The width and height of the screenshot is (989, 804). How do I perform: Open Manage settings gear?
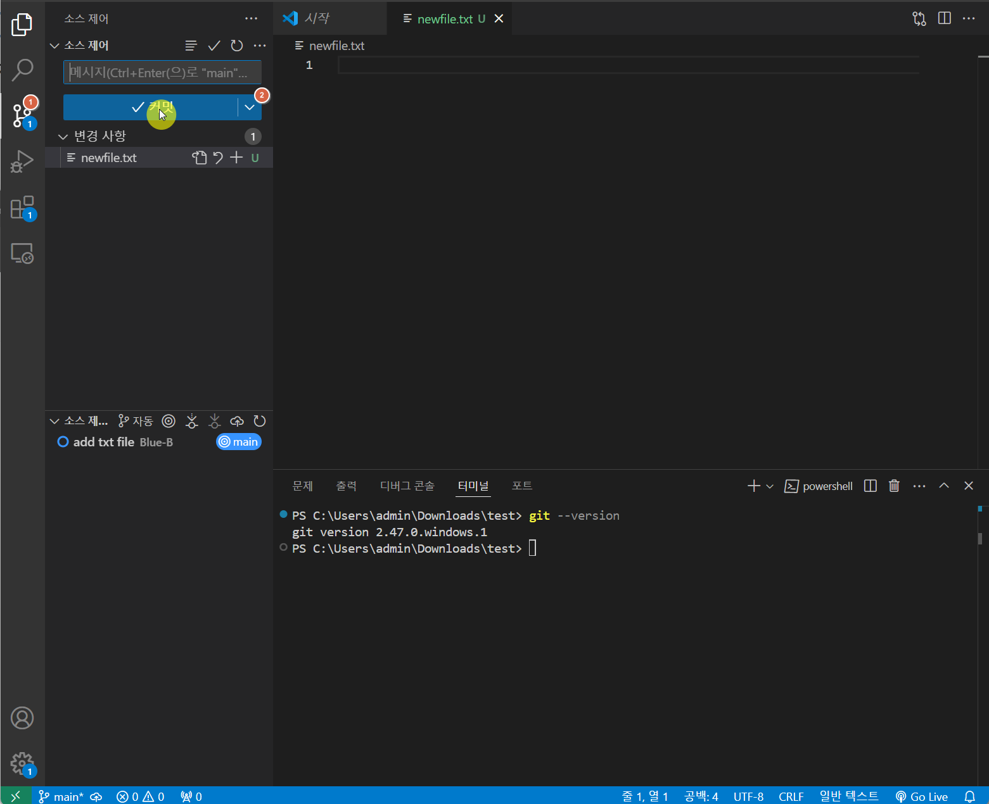point(22,763)
